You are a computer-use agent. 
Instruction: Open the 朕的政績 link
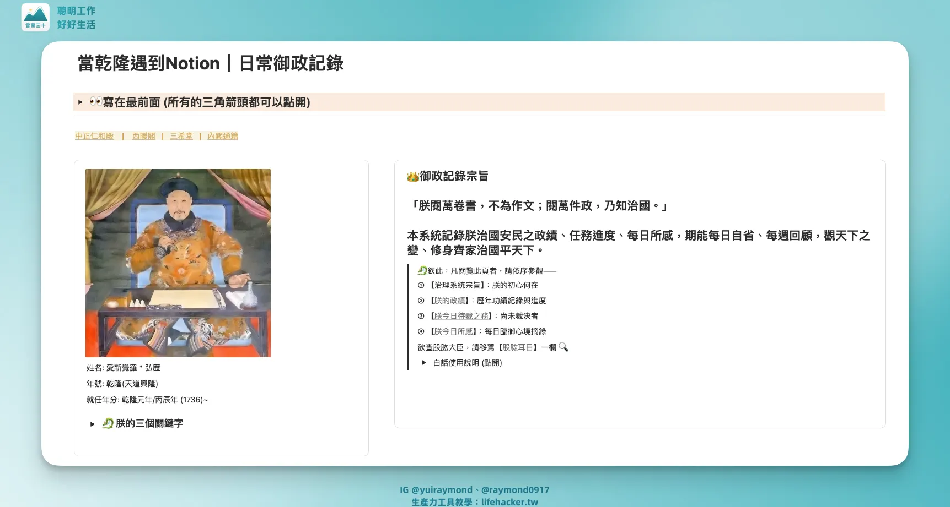[x=449, y=301]
